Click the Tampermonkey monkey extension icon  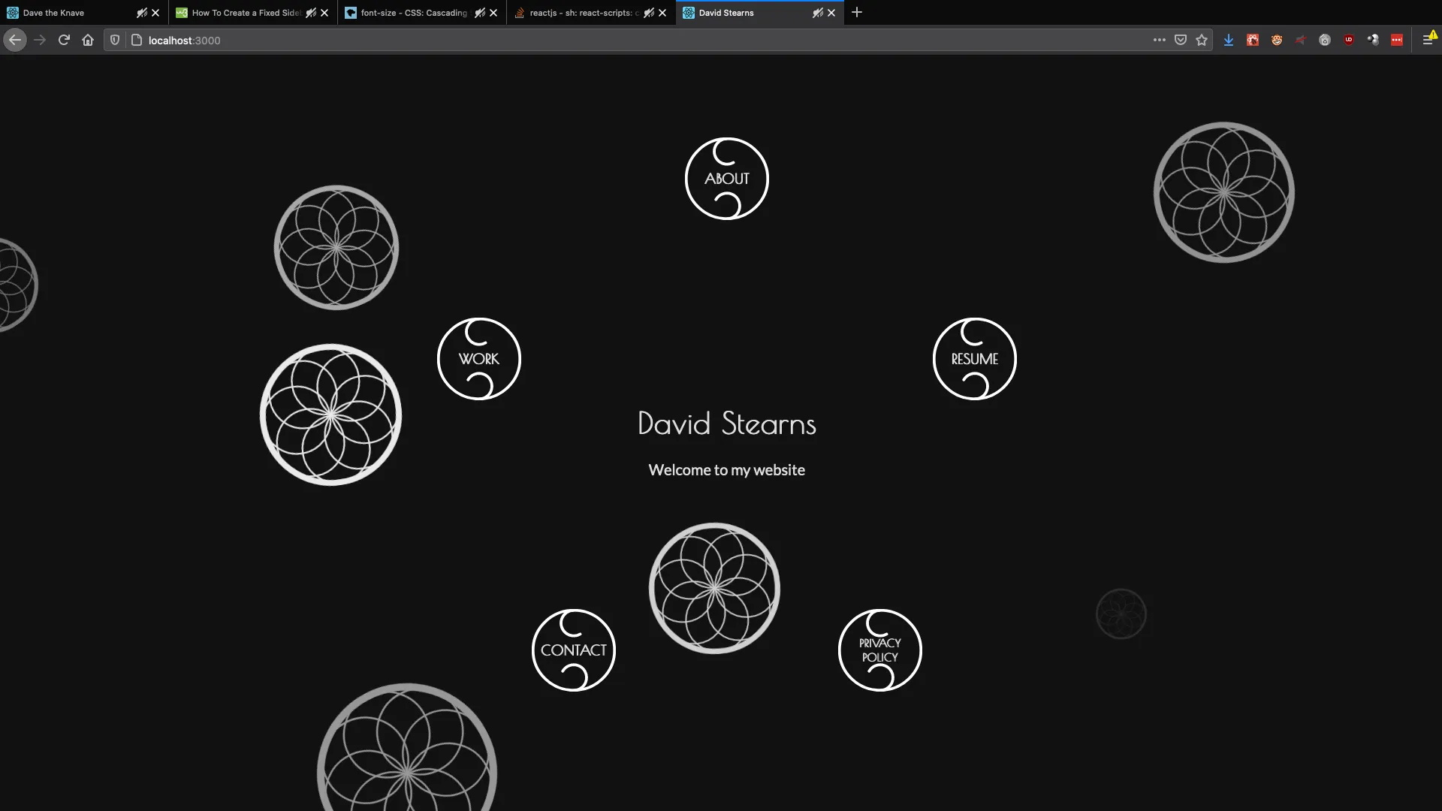click(1276, 40)
